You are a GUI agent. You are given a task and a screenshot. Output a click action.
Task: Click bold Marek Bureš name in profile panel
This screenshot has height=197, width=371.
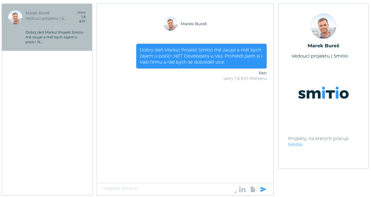click(323, 46)
